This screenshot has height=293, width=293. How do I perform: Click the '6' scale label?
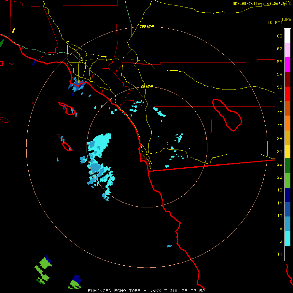pyautogui.click(x=281, y=229)
